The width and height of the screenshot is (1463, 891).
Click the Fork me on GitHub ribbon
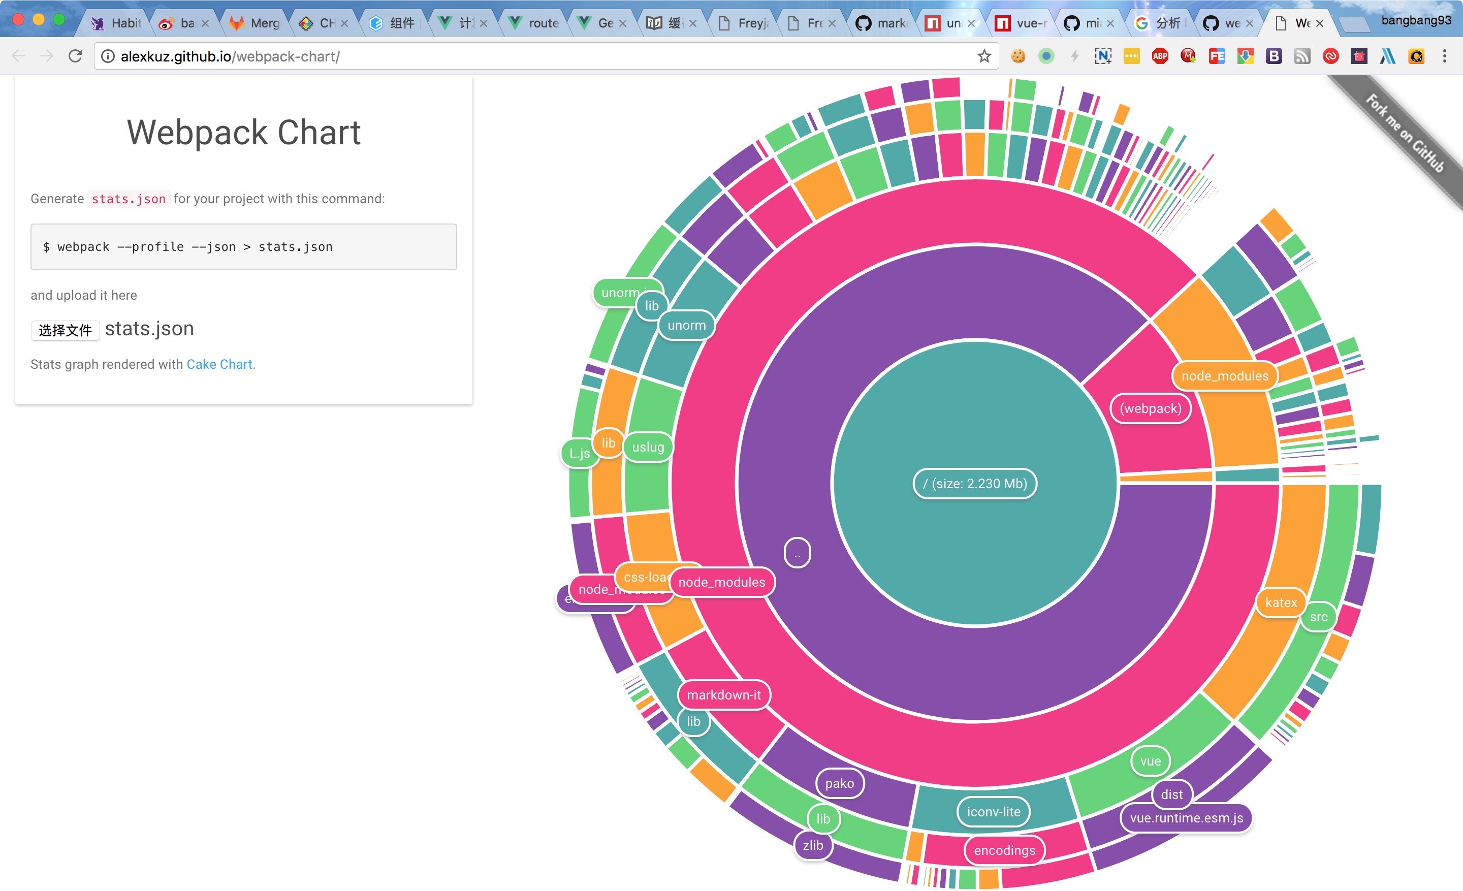pos(1405,134)
